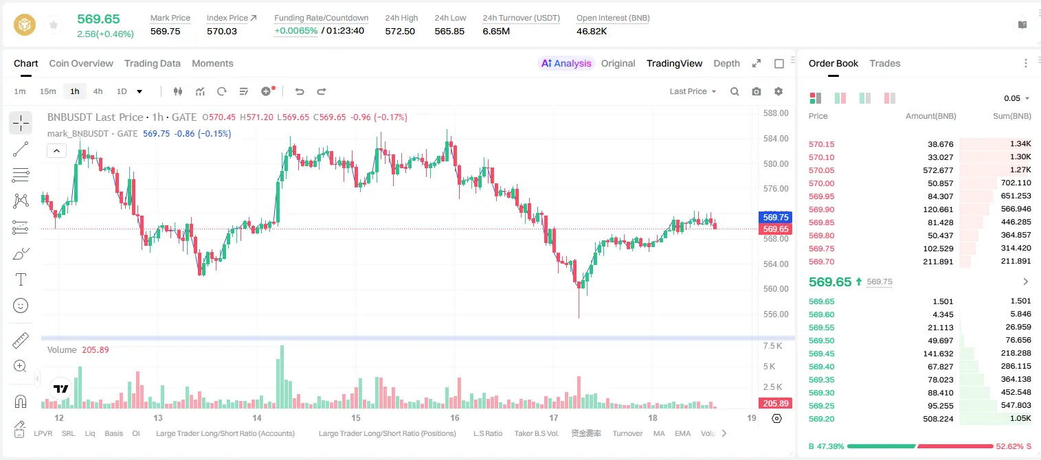The width and height of the screenshot is (1041, 460).
Task: Open the emoji sticker tool
Action: pyautogui.click(x=21, y=306)
